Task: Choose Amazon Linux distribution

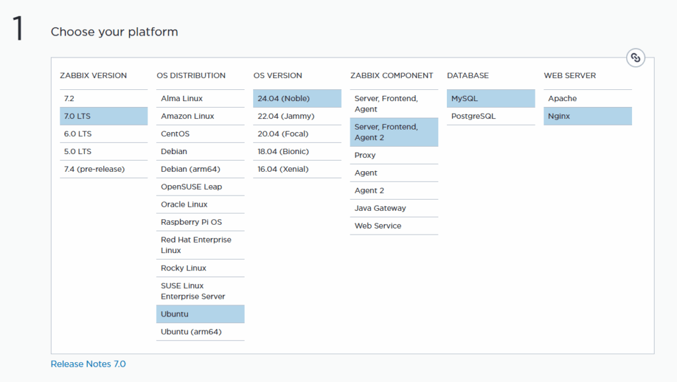Action: pyautogui.click(x=200, y=116)
